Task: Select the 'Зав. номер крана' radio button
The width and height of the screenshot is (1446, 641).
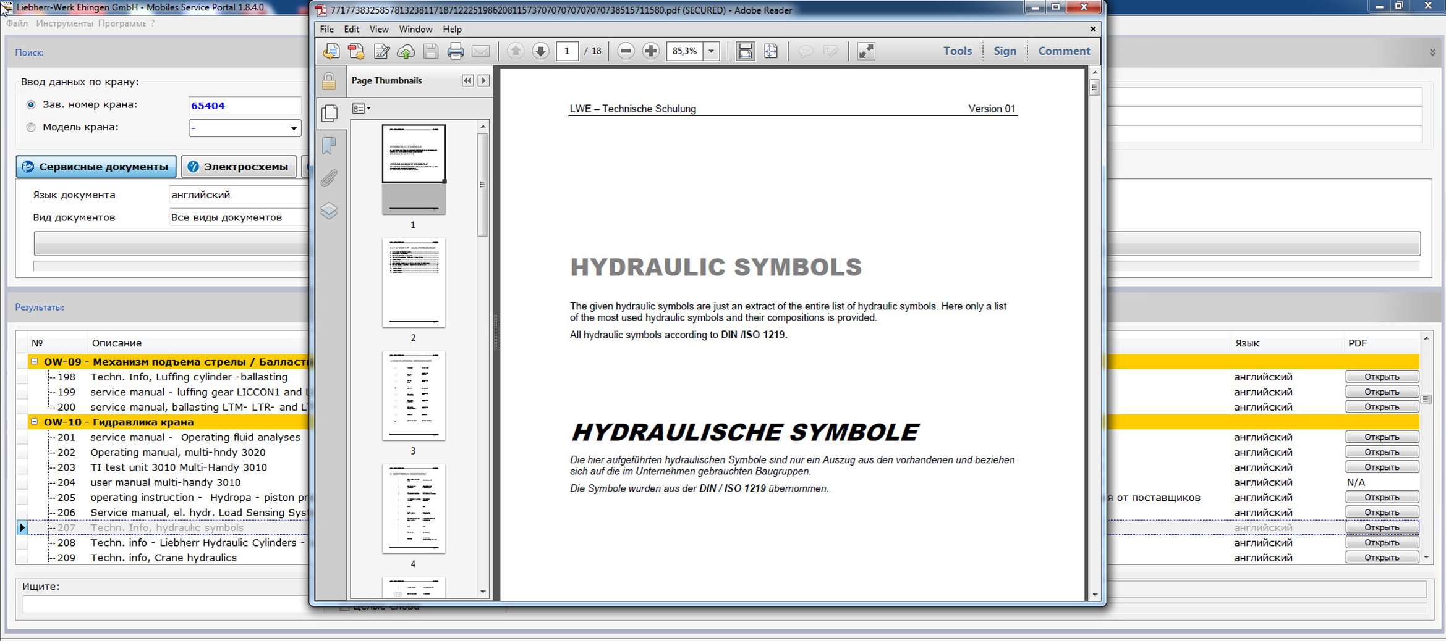Action: 31,105
